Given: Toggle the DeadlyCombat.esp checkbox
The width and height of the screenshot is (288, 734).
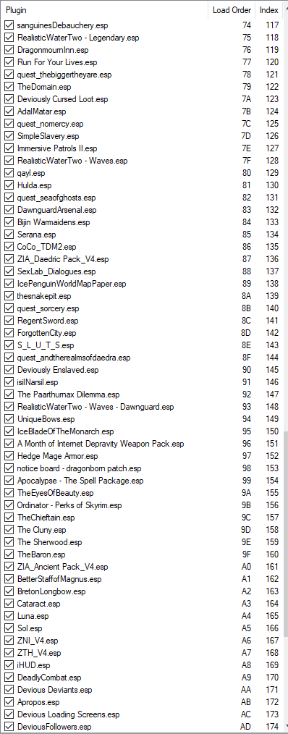Looking at the screenshot, I should pyautogui.click(x=9, y=678).
